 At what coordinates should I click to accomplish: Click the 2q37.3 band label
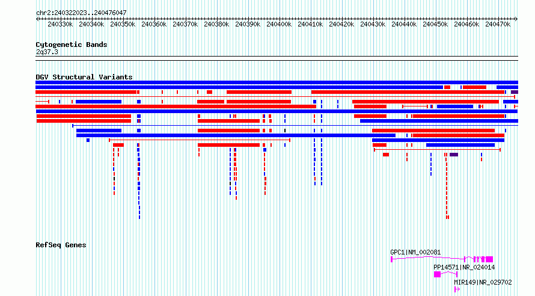(47, 52)
